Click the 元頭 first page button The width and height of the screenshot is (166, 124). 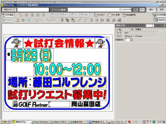point(55,15)
